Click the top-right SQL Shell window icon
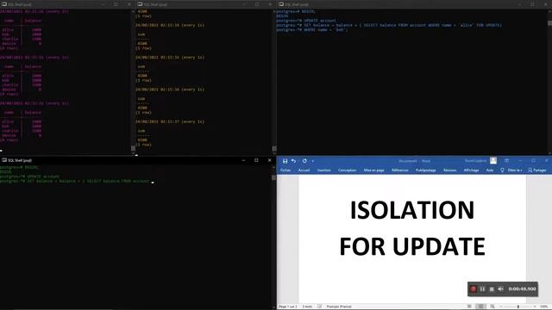Screen dimensions: 552x310 pos(281,4)
